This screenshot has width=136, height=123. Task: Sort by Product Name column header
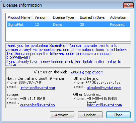(19, 17)
